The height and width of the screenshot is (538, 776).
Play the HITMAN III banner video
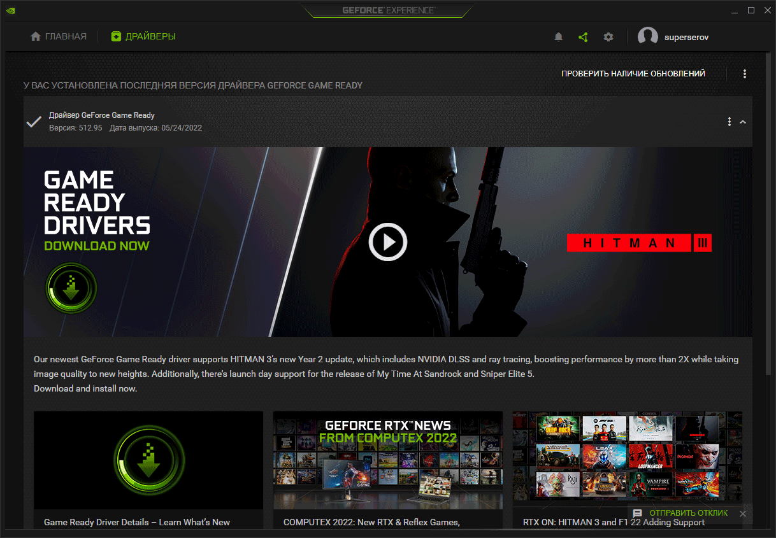point(388,242)
